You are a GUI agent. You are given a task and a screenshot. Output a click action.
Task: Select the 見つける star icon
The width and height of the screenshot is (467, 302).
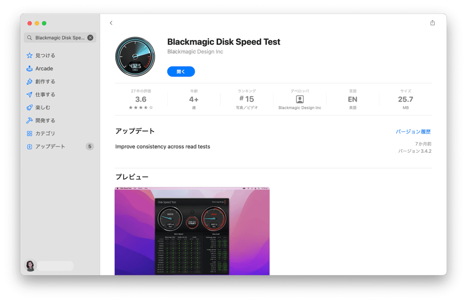pyautogui.click(x=29, y=55)
